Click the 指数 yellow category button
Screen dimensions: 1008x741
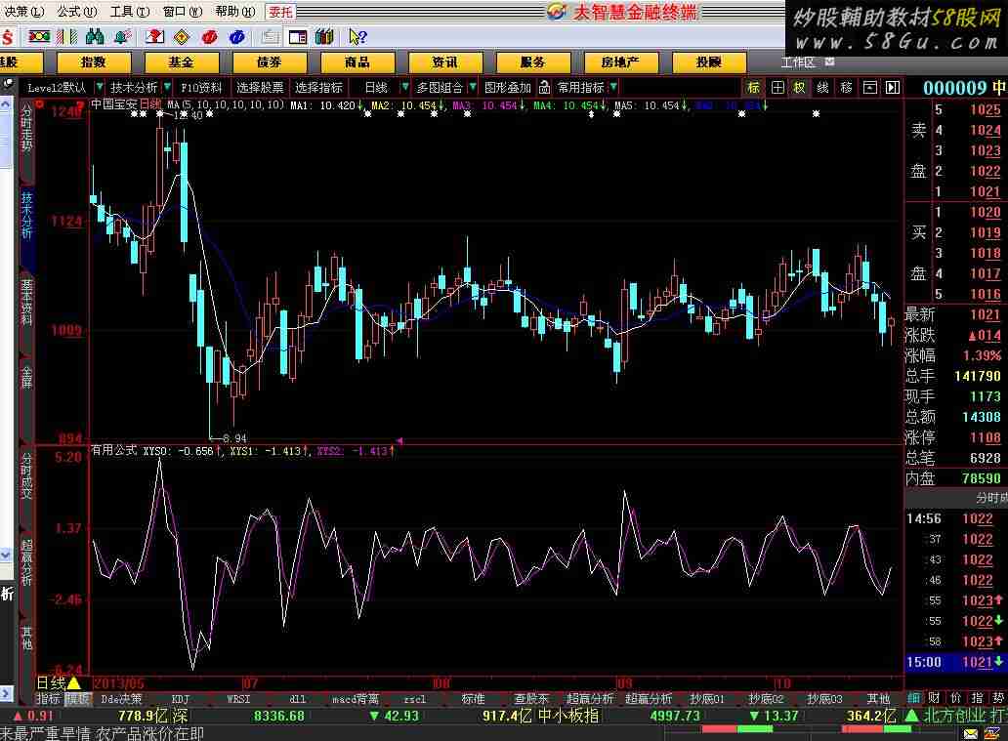93,62
